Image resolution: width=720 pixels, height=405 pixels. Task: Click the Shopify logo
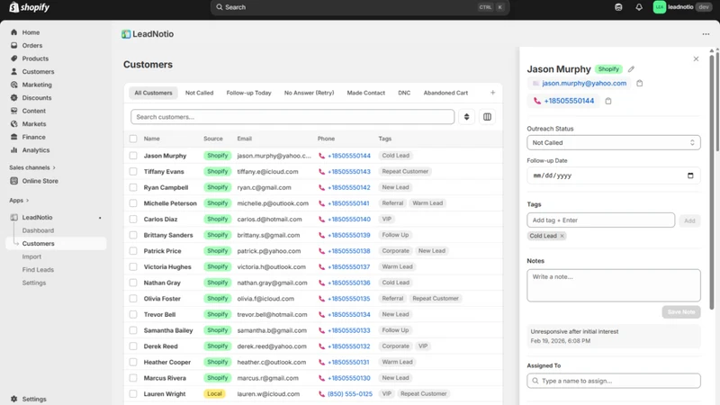(30, 7)
